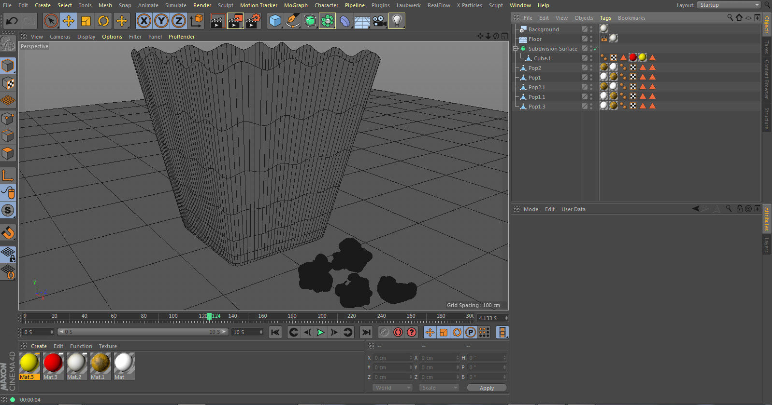Open the Edit Render Settings icon
Screen dimensions: 775x405
253,21
